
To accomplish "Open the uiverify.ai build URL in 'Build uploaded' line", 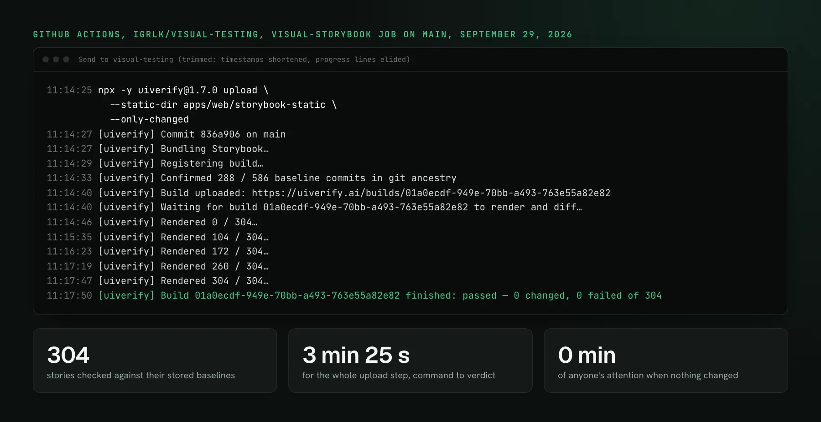I will pyautogui.click(x=431, y=193).
